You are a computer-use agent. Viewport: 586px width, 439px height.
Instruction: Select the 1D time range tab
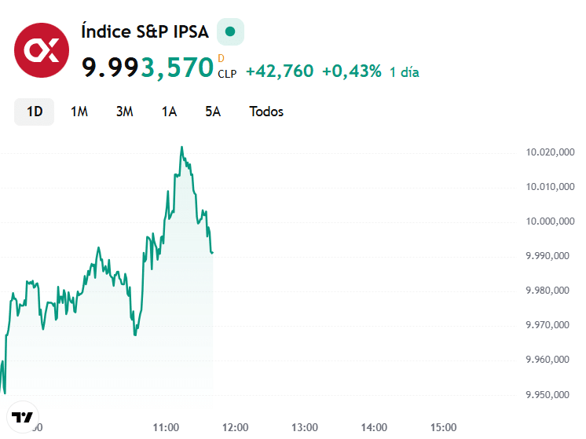(x=35, y=112)
